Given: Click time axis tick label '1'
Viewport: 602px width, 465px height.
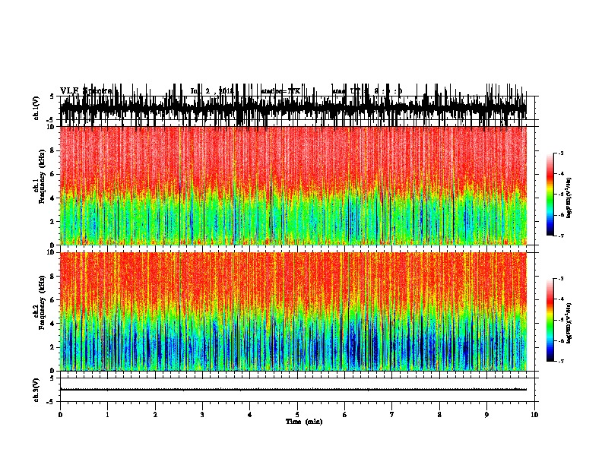Looking at the screenshot, I should [x=107, y=415].
